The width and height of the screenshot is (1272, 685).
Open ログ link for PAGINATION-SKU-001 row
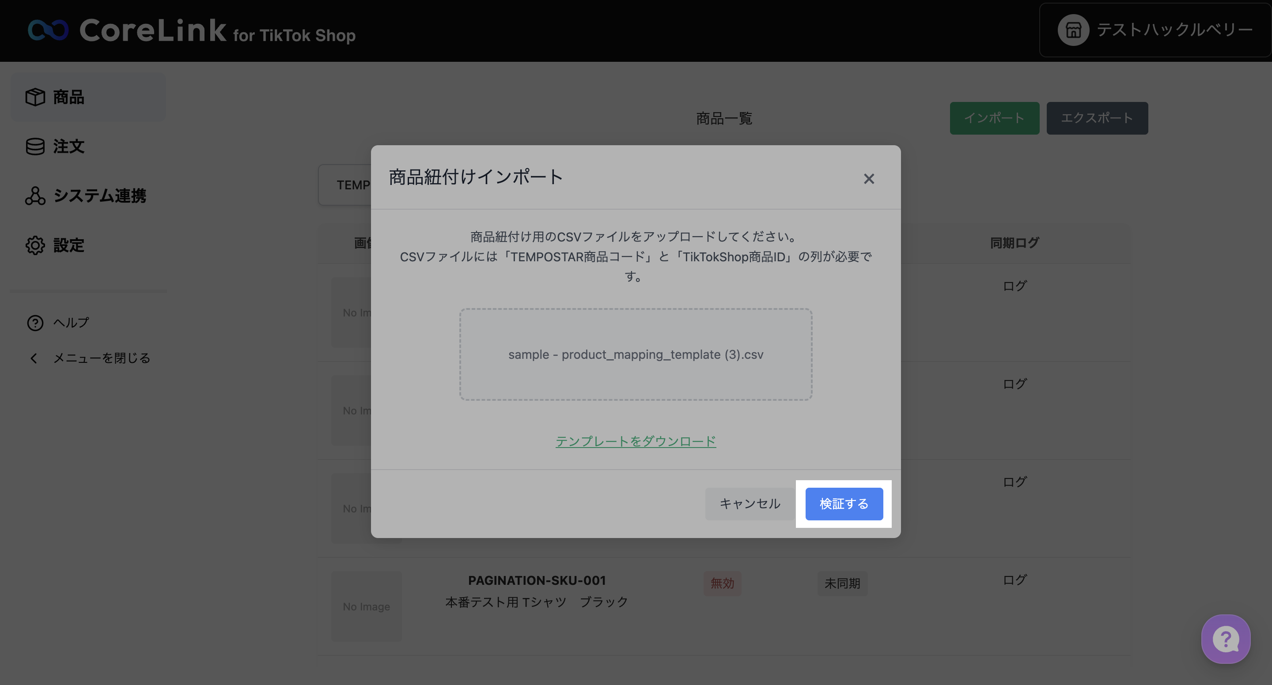[1014, 580]
